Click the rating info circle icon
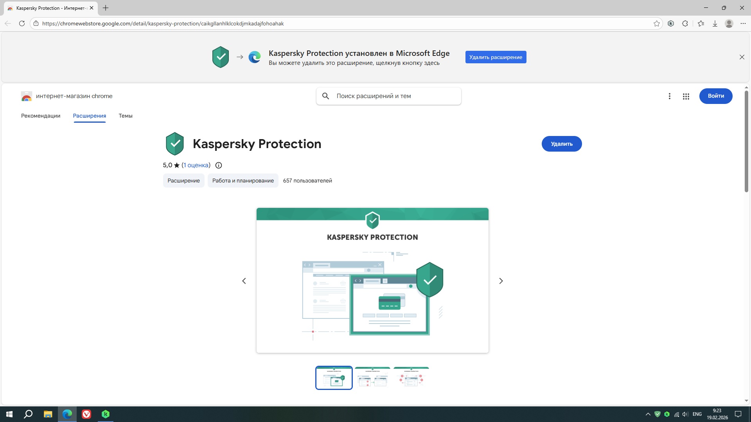Image resolution: width=751 pixels, height=422 pixels. tap(219, 165)
